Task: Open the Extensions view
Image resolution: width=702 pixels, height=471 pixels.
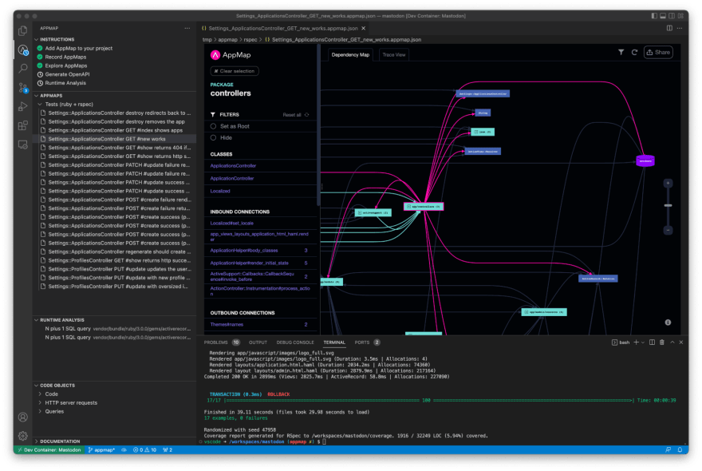Action: click(x=23, y=125)
